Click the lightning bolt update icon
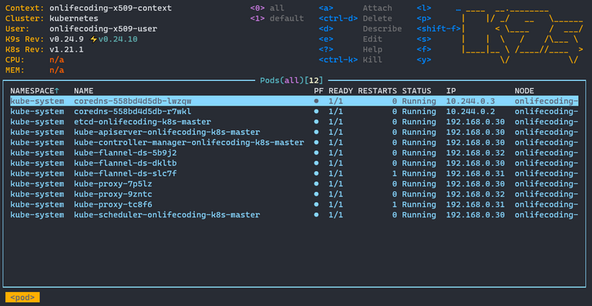 point(93,39)
